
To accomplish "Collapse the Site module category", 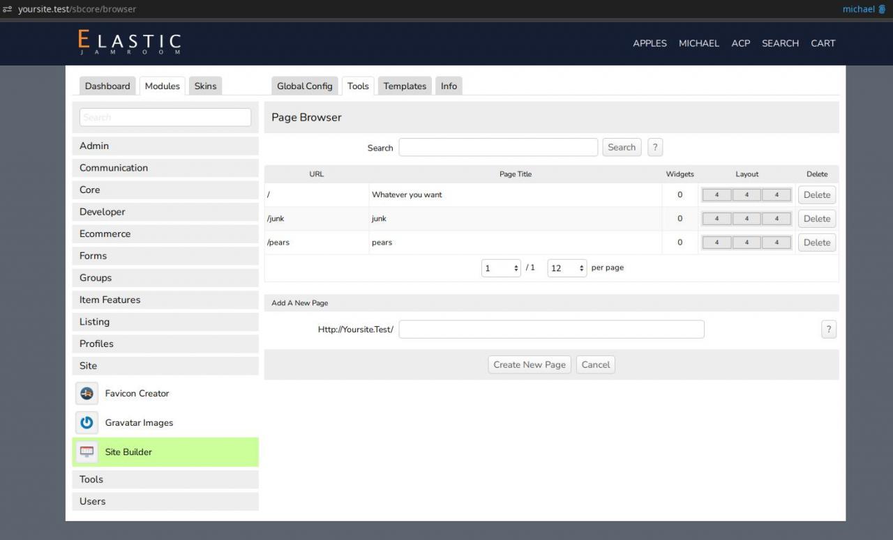I will pyautogui.click(x=165, y=366).
